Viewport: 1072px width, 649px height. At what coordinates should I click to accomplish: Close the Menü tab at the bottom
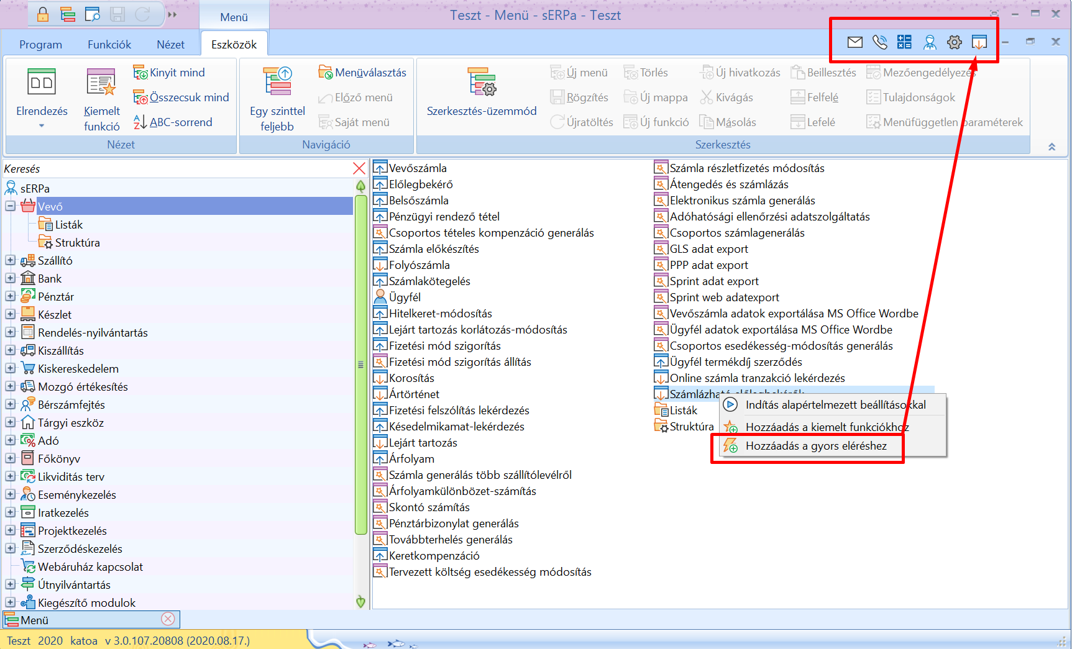click(168, 619)
